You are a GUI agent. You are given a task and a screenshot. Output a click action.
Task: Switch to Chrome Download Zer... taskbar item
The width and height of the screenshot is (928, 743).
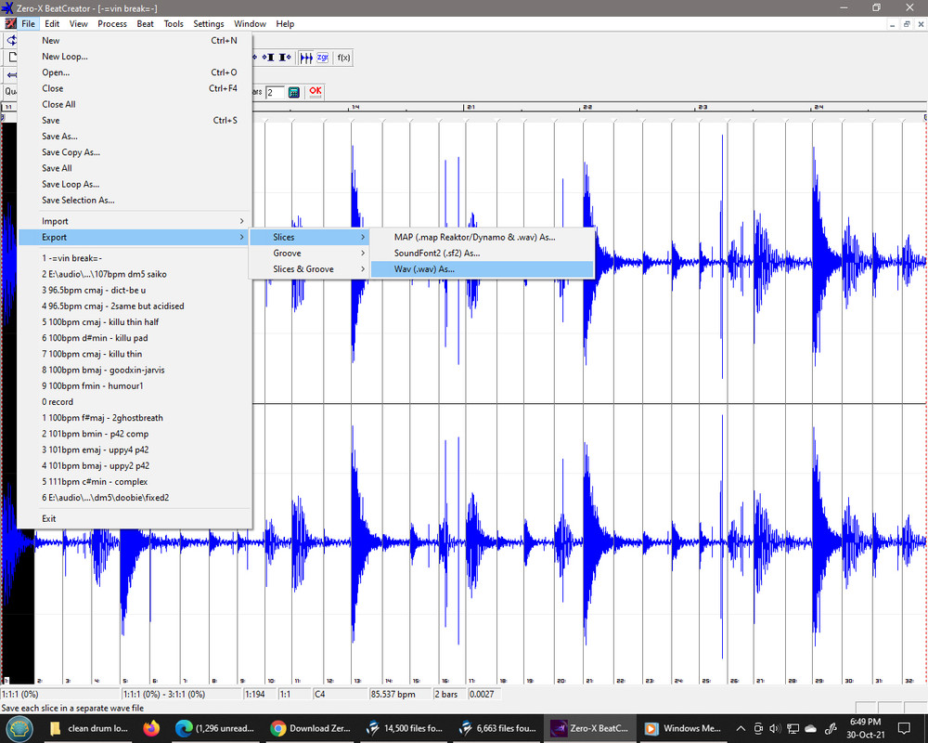coord(311,728)
